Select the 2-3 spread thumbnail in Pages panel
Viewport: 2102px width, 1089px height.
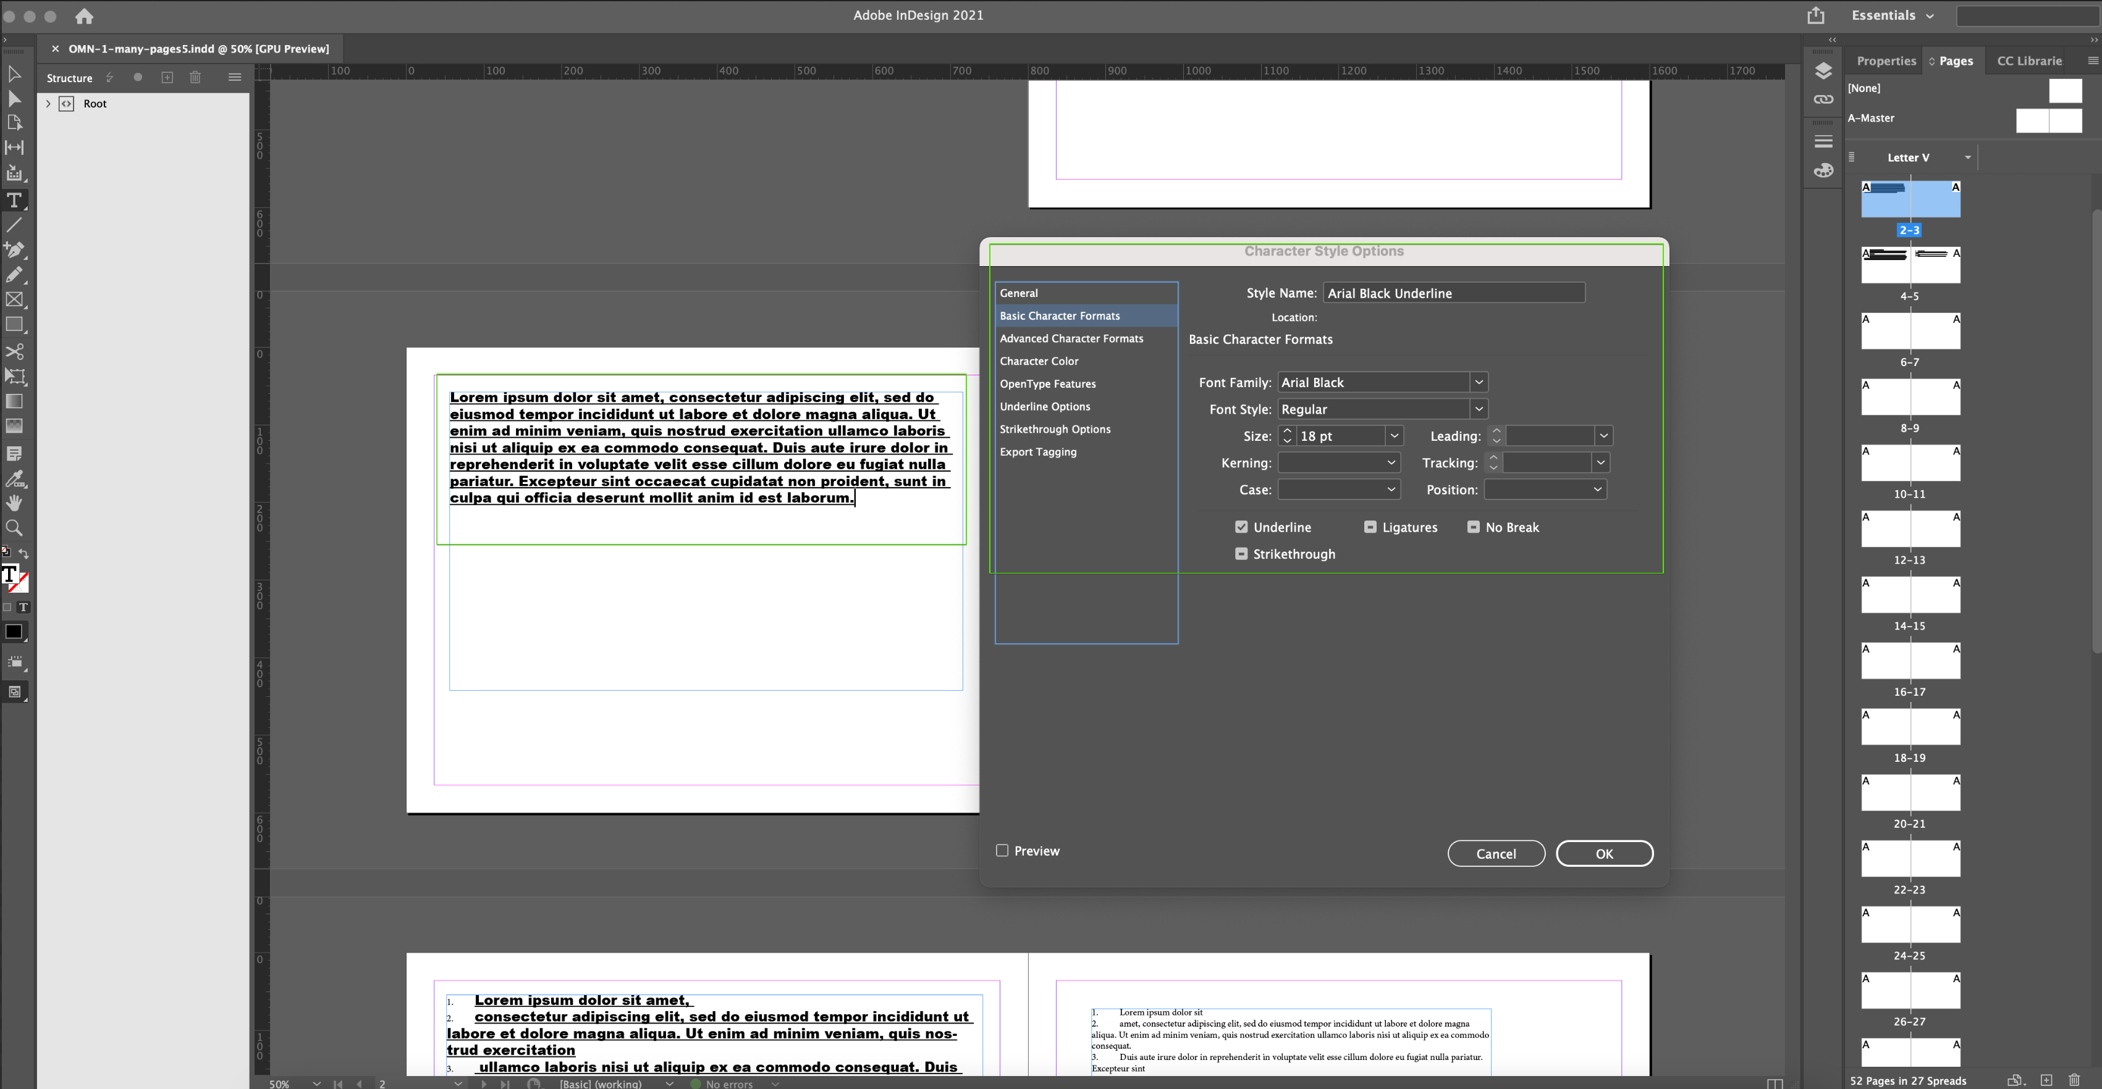click(1909, 198)
